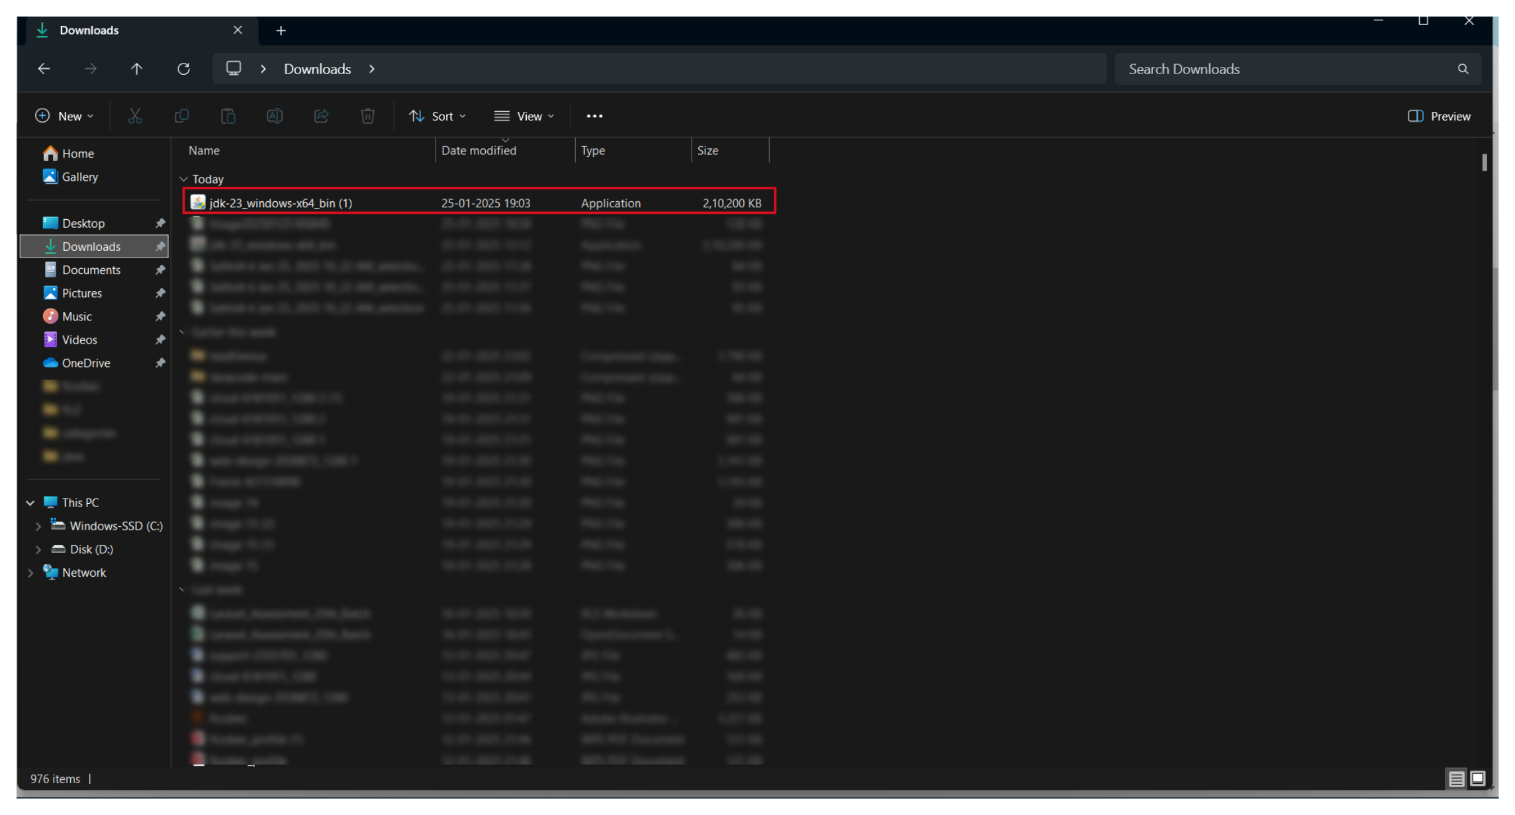The image size is (1515, 815).
Task: Click the Application type cell
Action: [x=611, y=203]
